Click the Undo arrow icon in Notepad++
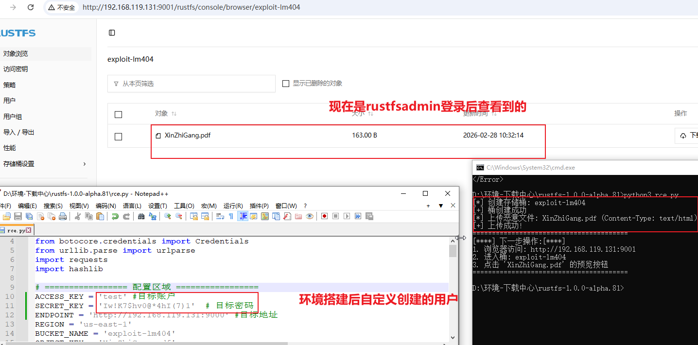698x345 pixels. click(x=115, y=216)
